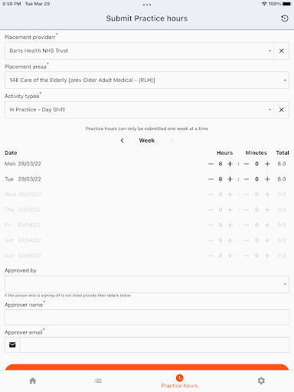Go to the next week
Viewport: 294px width, 392px height.
171,140
